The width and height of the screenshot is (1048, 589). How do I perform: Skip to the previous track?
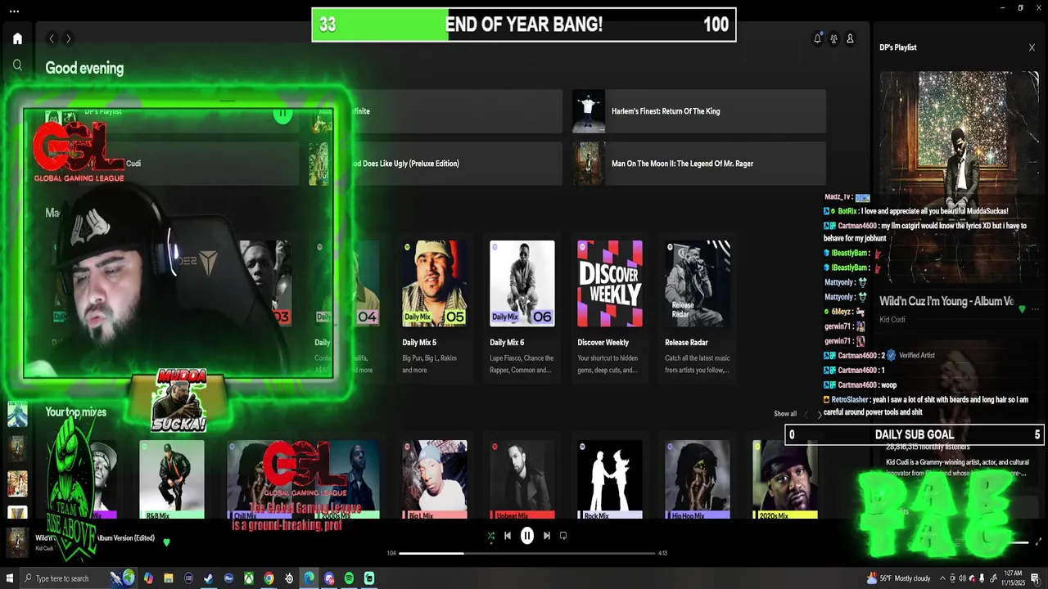click(508, 536)
